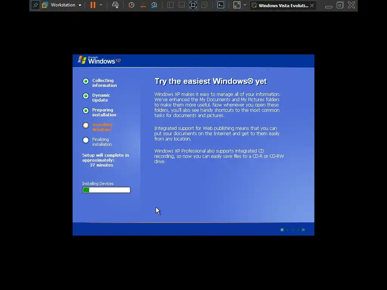Image resolution: width=387 pixels, height=290 pixels.
Task: Minimize the VMware window
Action: pyautogui.click(x=329, y=7)
